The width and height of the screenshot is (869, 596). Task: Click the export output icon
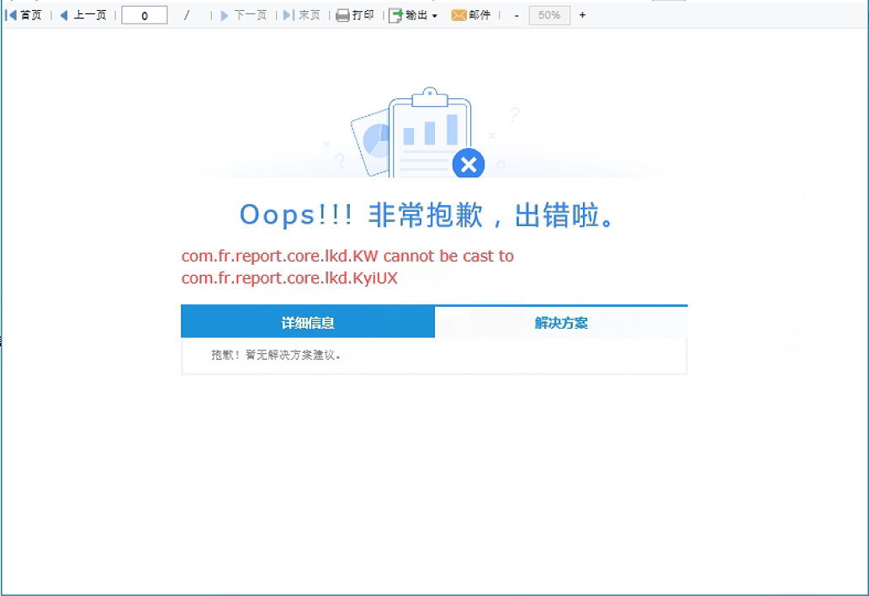(x=395, y=15)
